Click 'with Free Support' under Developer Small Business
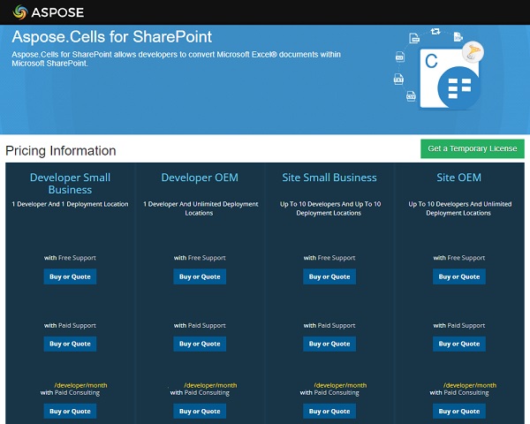Screen dimensions: 530x424 coord(70,258)
